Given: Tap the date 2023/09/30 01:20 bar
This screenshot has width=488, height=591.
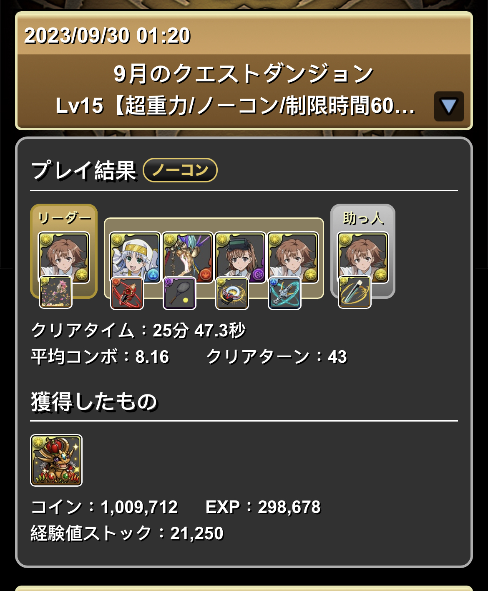Looking at the screenshot, I should [x=244, y=35].
